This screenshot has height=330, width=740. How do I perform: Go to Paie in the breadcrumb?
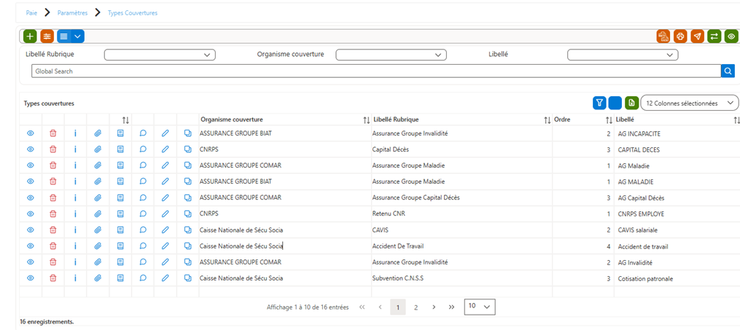click(x=31, y=12)
